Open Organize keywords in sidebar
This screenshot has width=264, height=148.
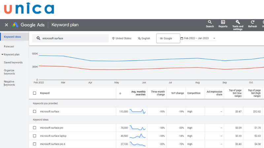tap(10, 72)
